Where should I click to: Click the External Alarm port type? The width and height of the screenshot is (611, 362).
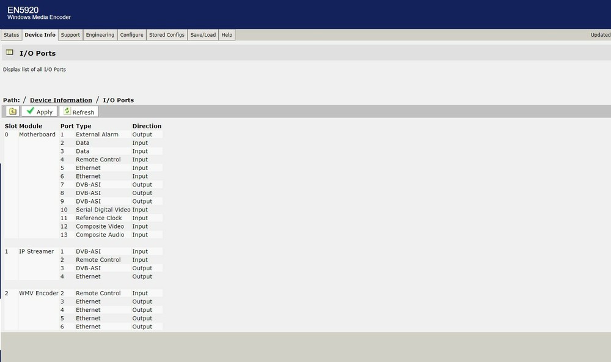pyautogui.click(x=97, y=135)
